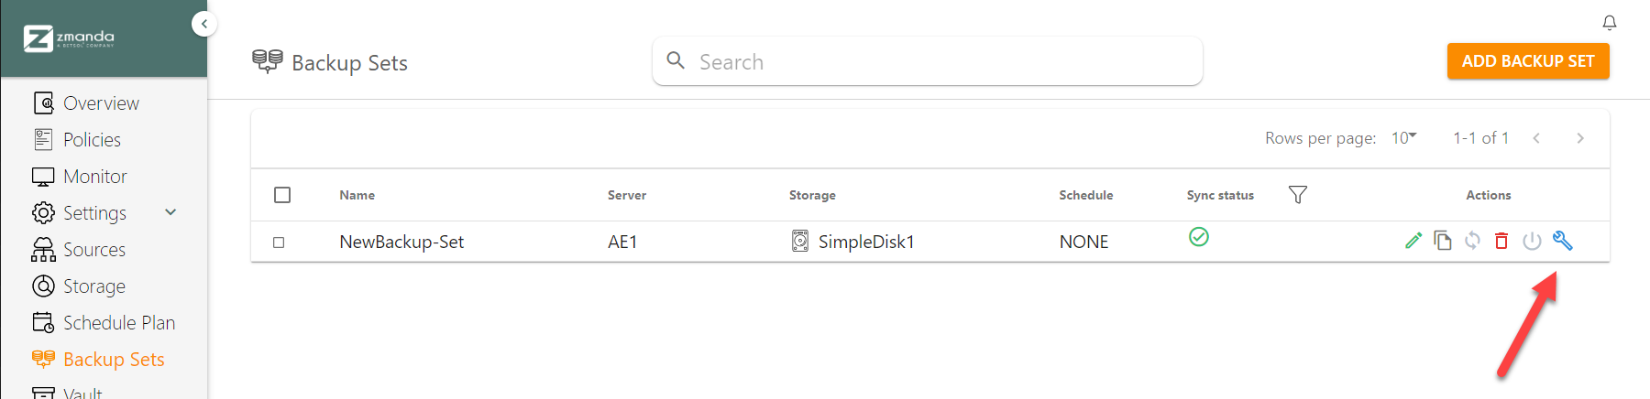Click the ADD BACKUP SET button

coord(1528,61)
